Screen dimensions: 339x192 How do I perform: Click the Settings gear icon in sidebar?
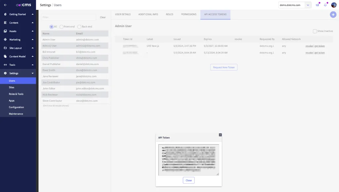pos(5,73)
